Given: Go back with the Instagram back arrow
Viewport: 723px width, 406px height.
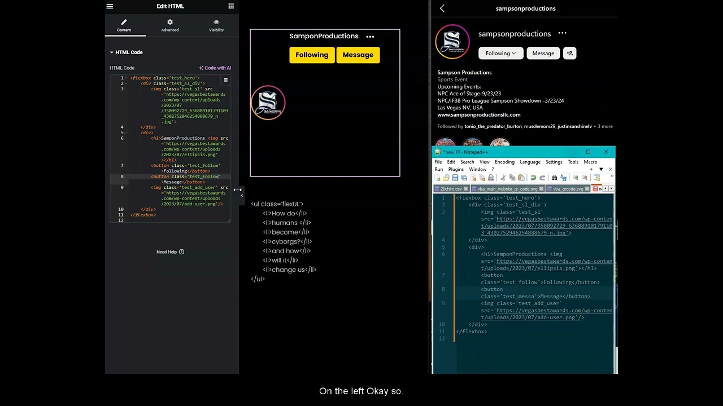Looking at the screenshot, I should pos(442,8).
